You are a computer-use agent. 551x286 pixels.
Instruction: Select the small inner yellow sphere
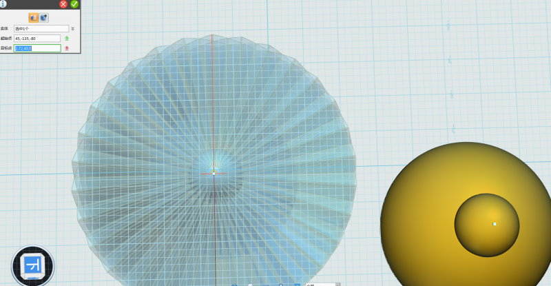point(487,225)
